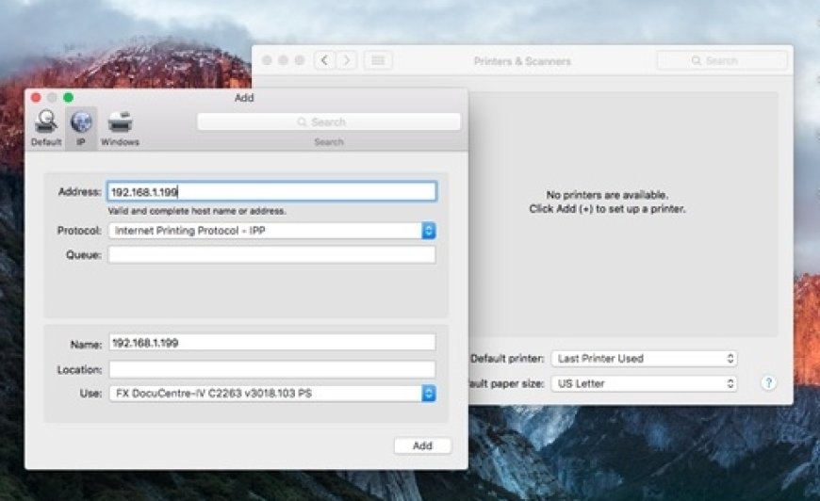This screenshot has width=820, height=501.
Task: Open help with the question mark button
Action: pyautogui.click(x=768, y=383)
